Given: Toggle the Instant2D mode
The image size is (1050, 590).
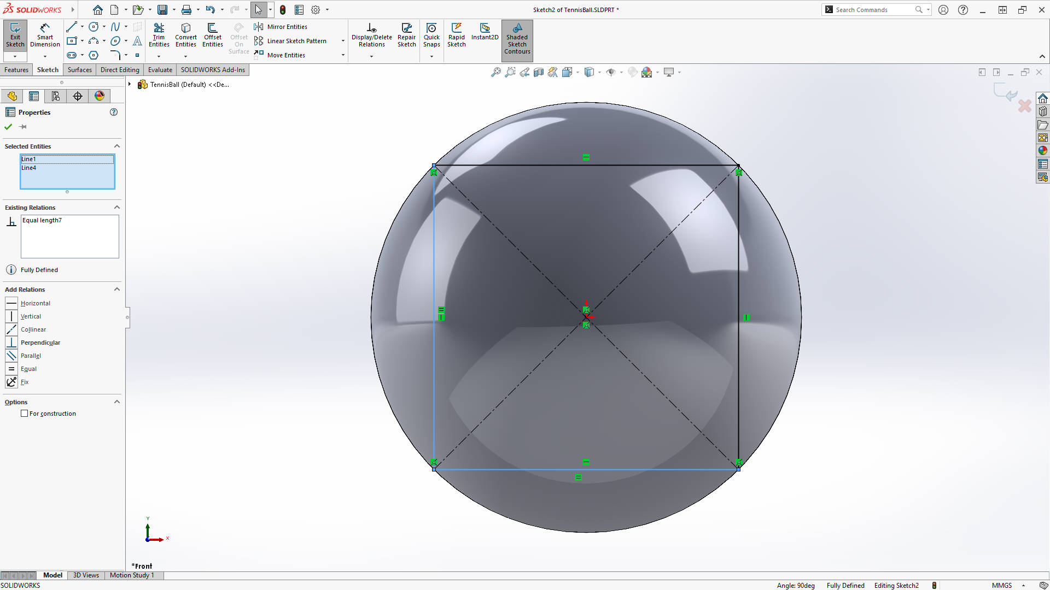Looking at the screenshot, I should [x=485, y=33].
